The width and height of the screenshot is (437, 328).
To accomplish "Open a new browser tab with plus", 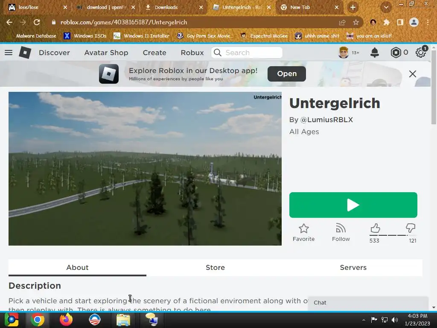I will 353,7.
